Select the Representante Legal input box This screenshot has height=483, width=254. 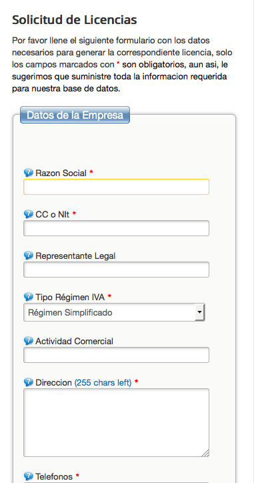click(117, 270)
